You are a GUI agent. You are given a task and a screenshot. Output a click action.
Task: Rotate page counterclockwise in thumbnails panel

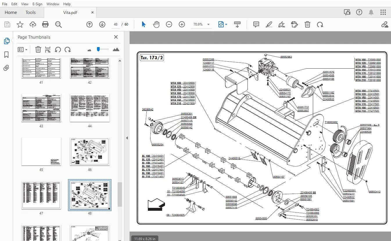click(58, 49)
